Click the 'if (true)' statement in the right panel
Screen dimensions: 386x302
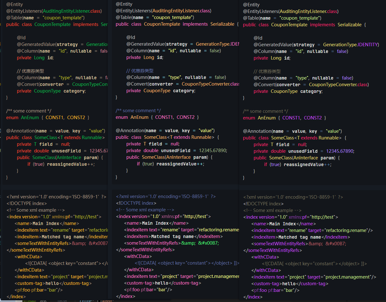(x=273, y=164)
